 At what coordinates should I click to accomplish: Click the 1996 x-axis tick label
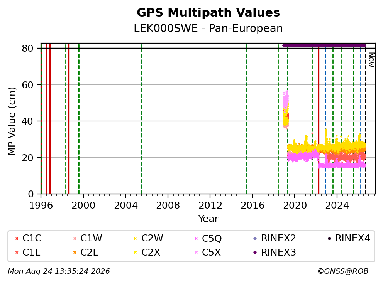tap(41, 206)
